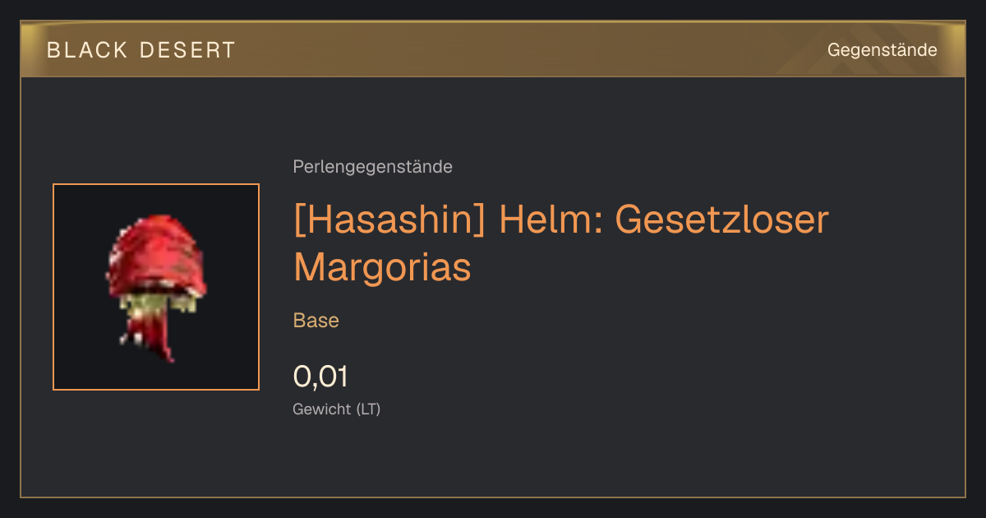The image size is (986, 518).
Task: Click the gold header banner
Action: click(x=493, y=49)
